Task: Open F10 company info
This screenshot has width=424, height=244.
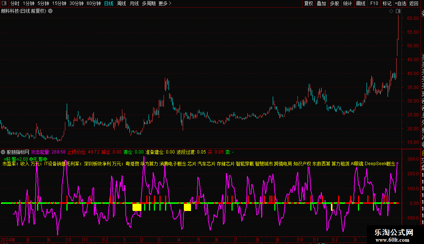Action: coord(374,3)
